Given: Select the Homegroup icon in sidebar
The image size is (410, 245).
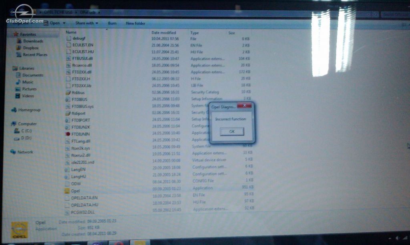Looking at the screenshot, I should click(14, 110).
